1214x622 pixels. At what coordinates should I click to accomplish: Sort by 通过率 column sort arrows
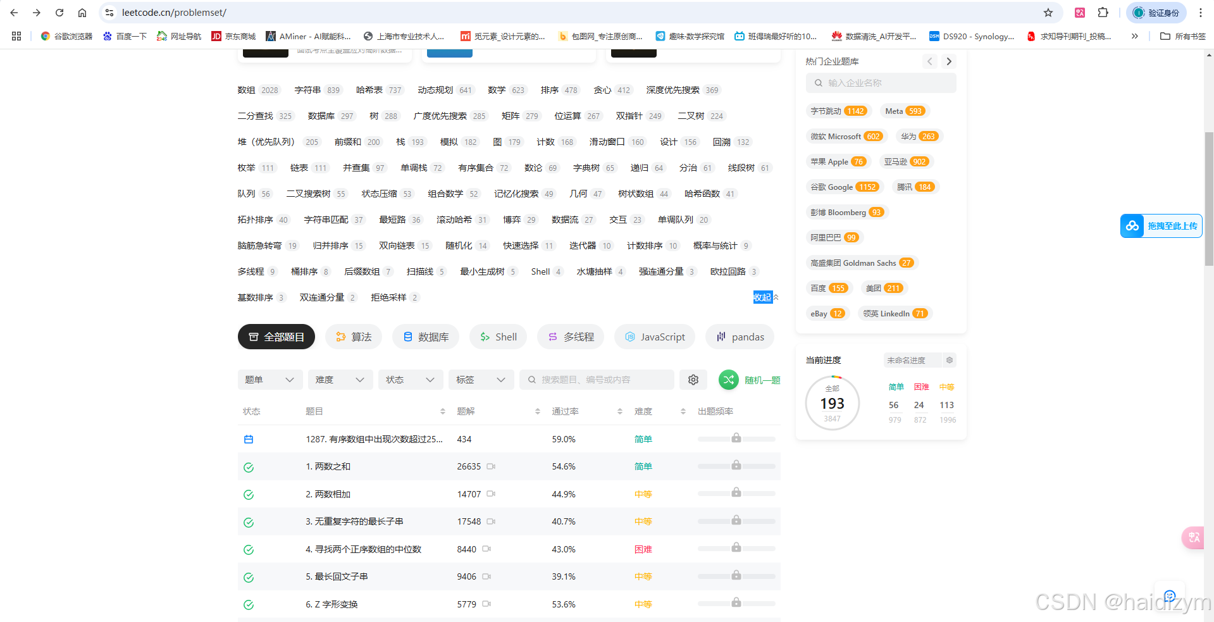(x=620, y=411)
